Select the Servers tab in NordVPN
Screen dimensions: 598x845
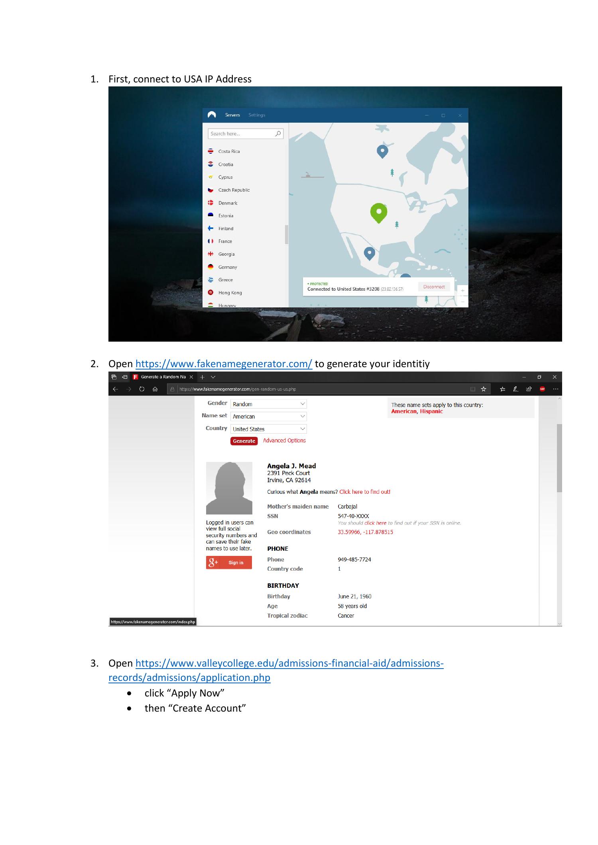[232, 115]
